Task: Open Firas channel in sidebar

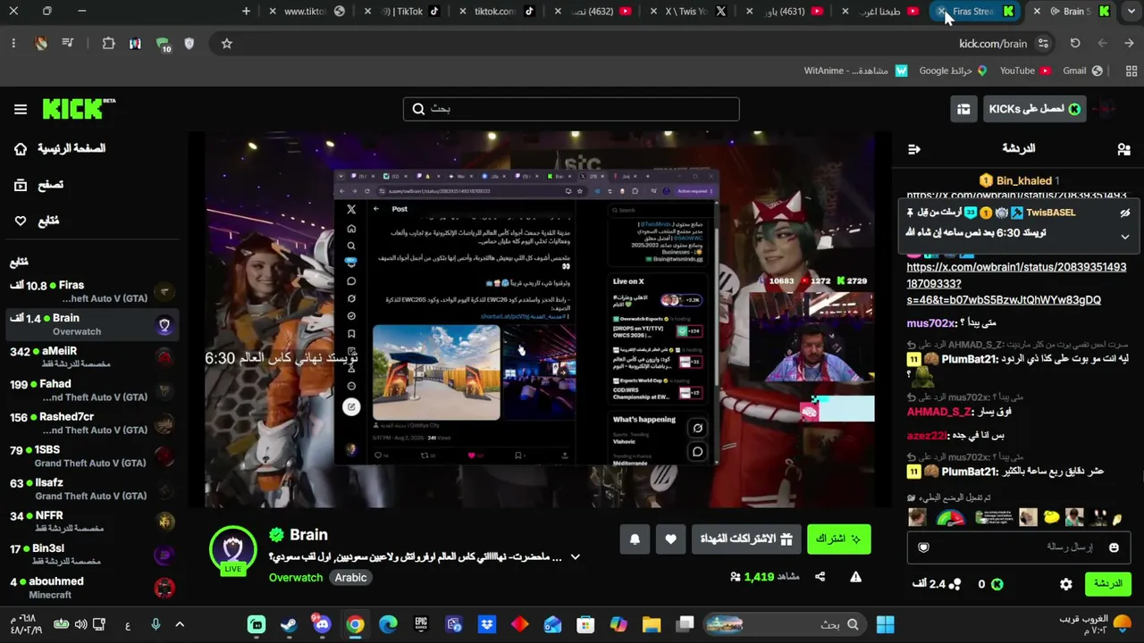Action: [x=91, y=292]
